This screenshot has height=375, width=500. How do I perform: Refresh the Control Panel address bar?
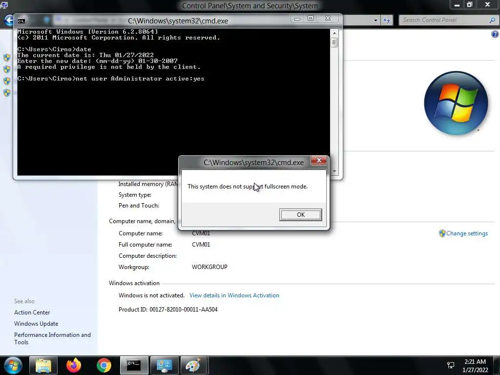pos(387,21)
